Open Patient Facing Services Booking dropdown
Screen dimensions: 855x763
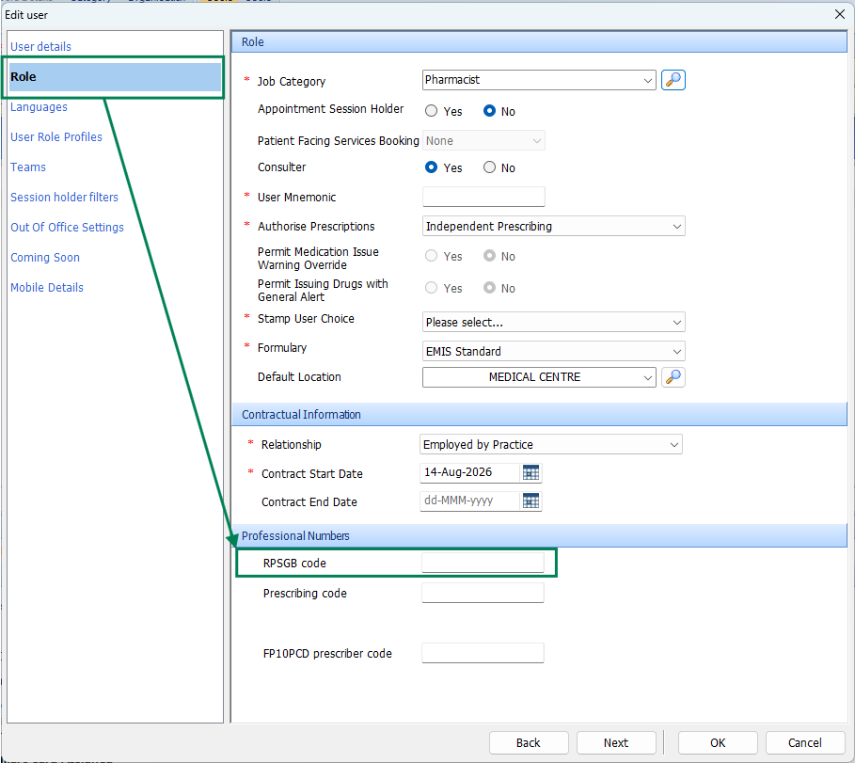pyautogui.click(x=483, y=141)
